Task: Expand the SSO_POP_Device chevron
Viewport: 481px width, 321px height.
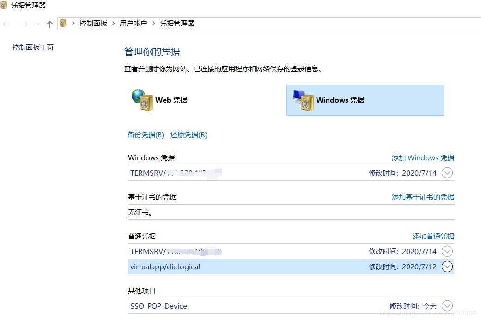Action: [447, 306]
